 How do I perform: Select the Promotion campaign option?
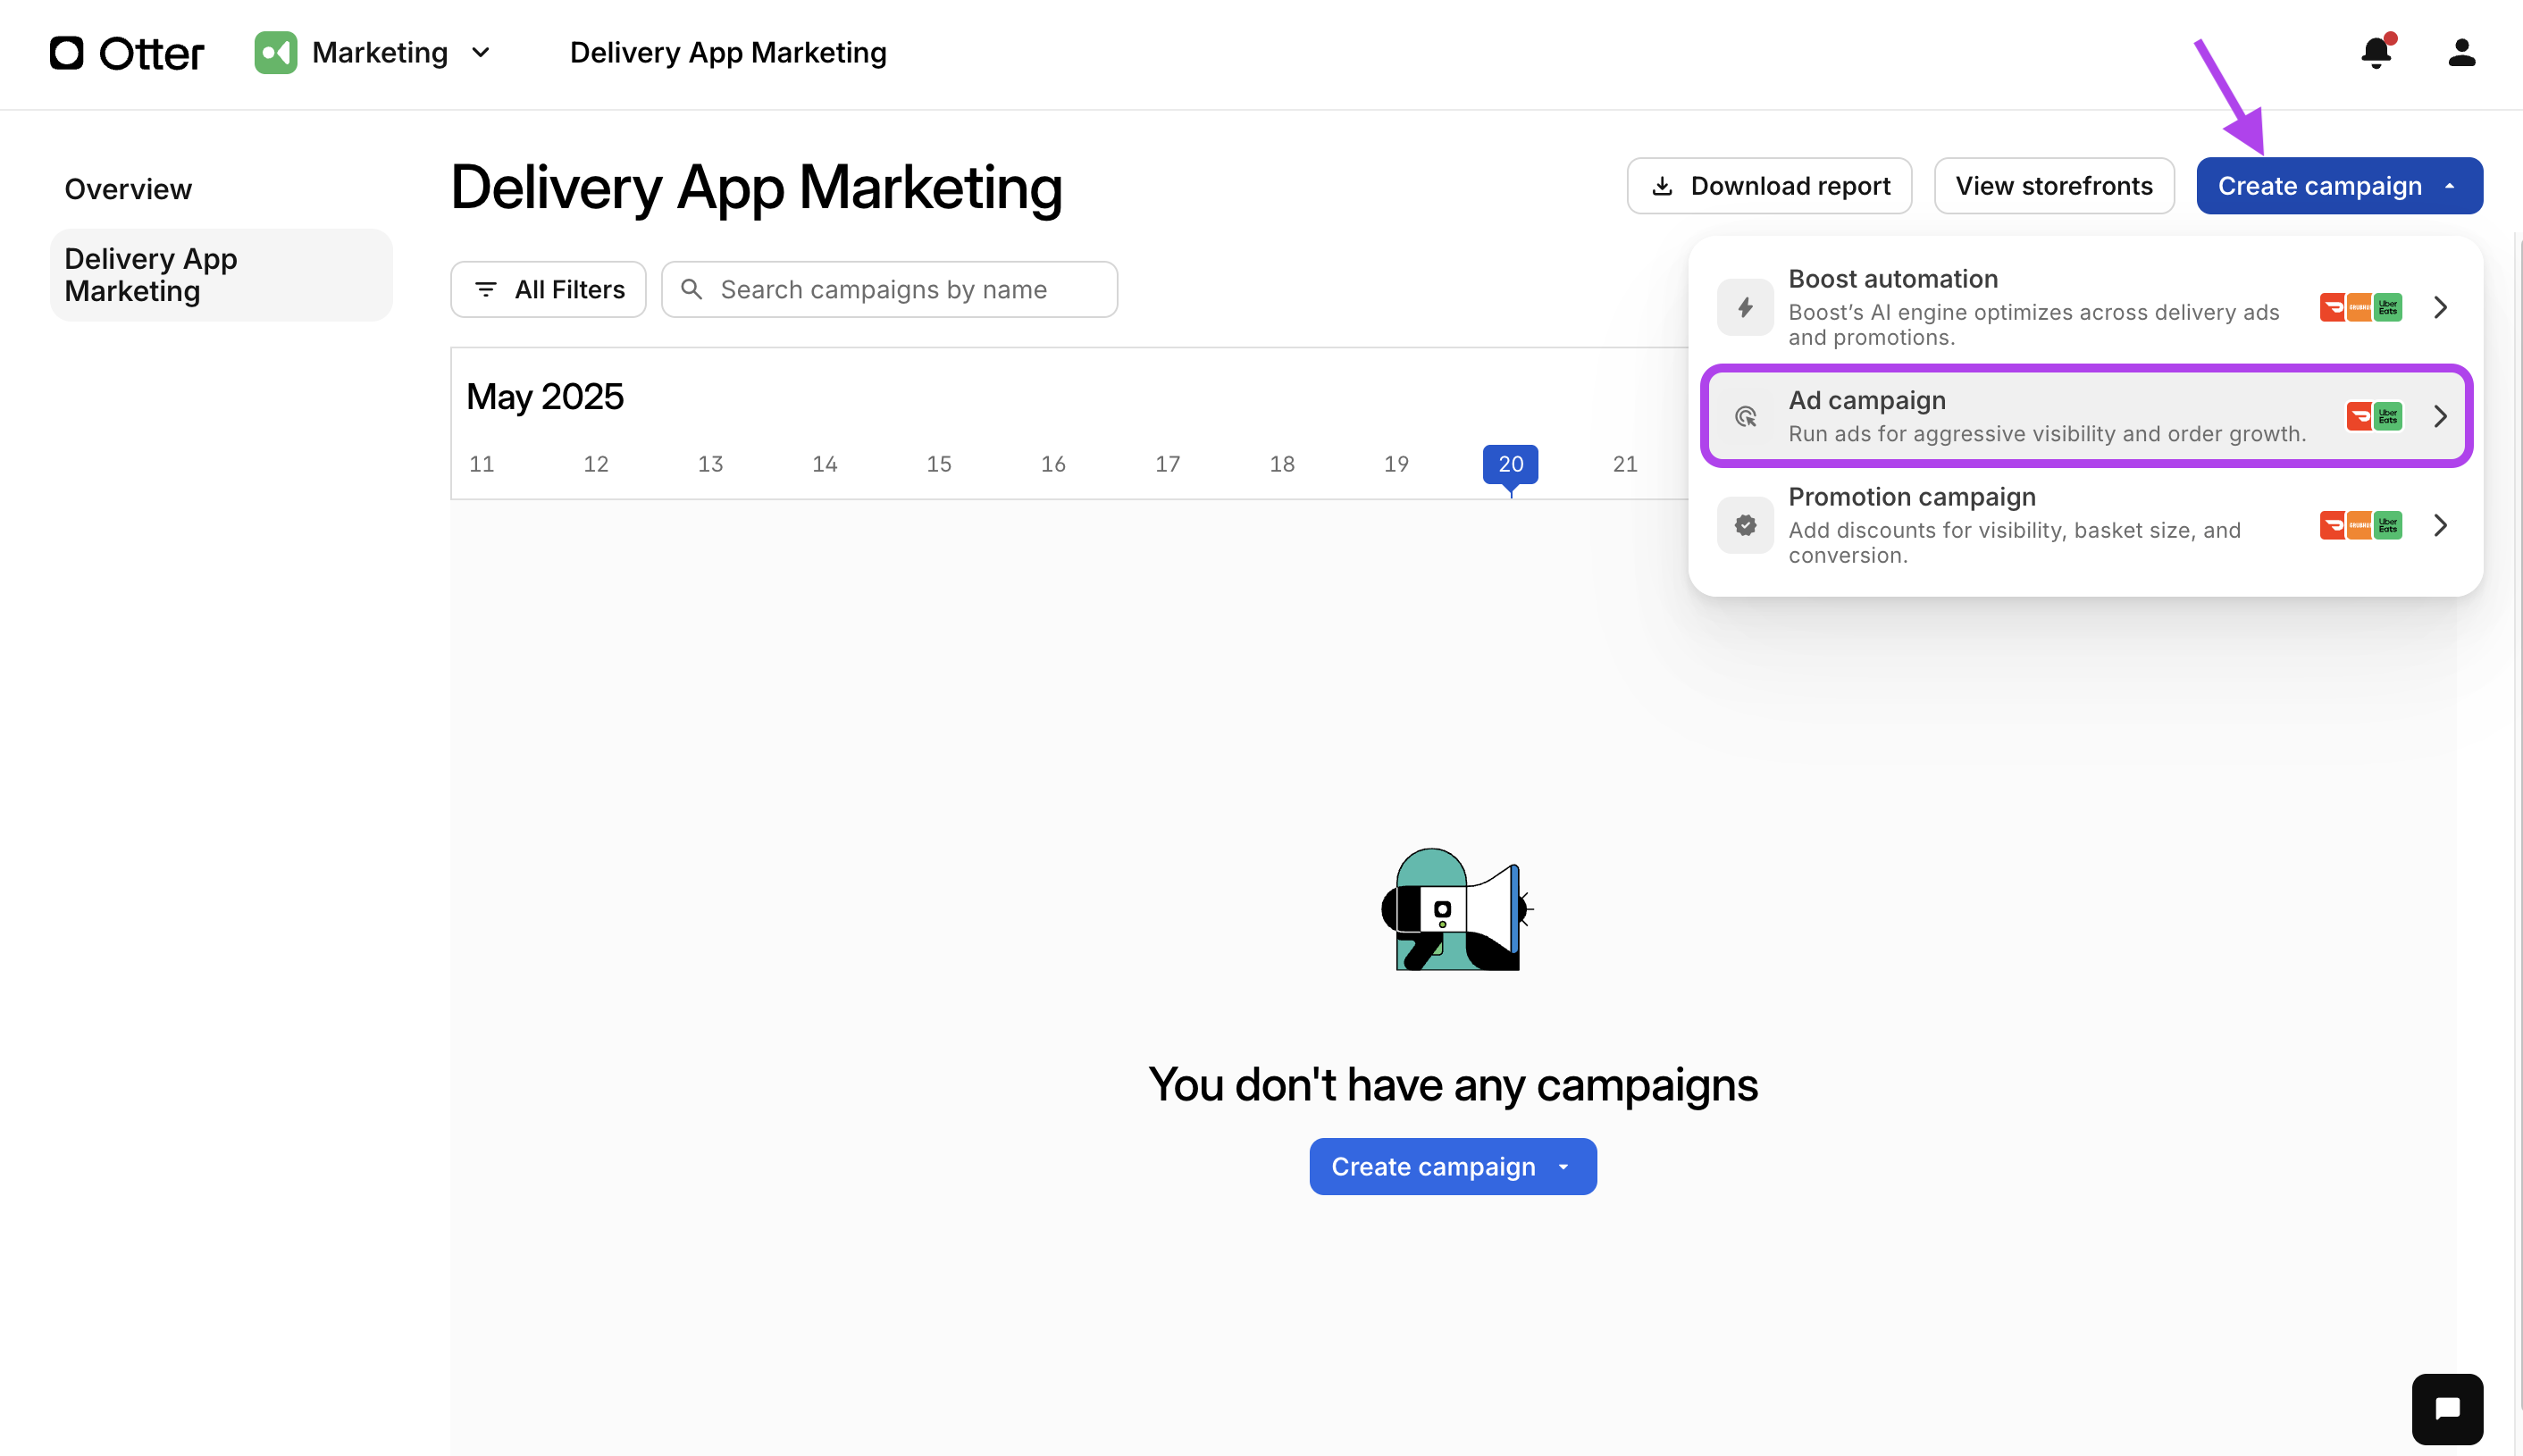(2085, 525)
